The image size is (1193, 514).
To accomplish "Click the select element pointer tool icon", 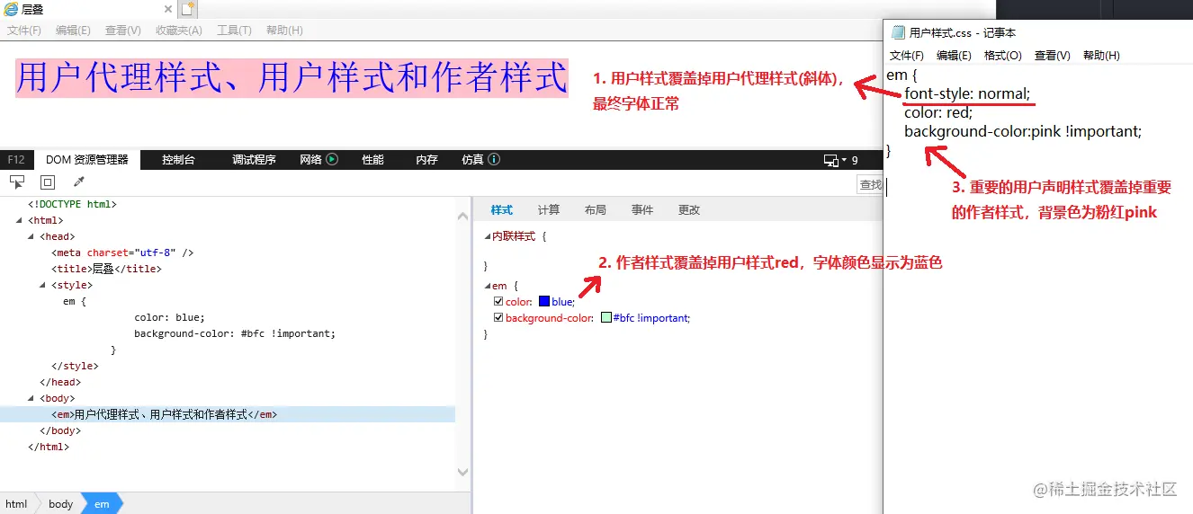I will pos(17,182).
